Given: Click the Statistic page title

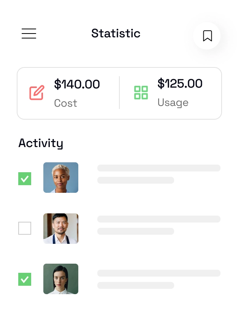Looking at the screenshot, I should [x=116, y=34].
